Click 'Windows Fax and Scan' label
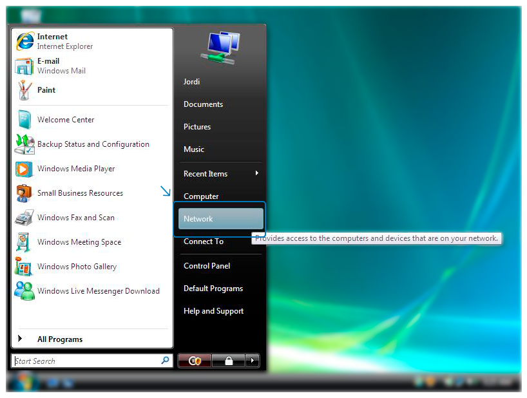 [x=76, y=218]
